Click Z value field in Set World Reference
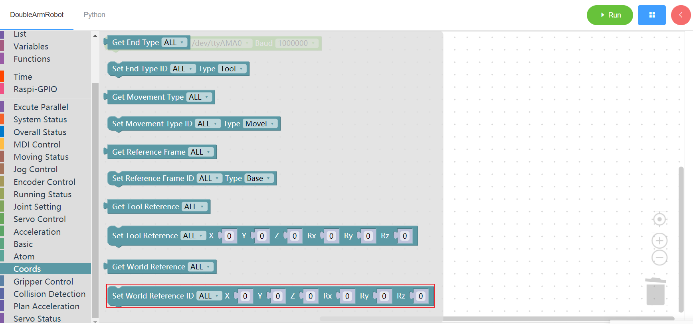This screenshot has height=324, width=693. point(311,296)
